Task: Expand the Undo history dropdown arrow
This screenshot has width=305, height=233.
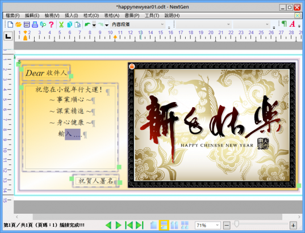Action: tap(94, 25)
